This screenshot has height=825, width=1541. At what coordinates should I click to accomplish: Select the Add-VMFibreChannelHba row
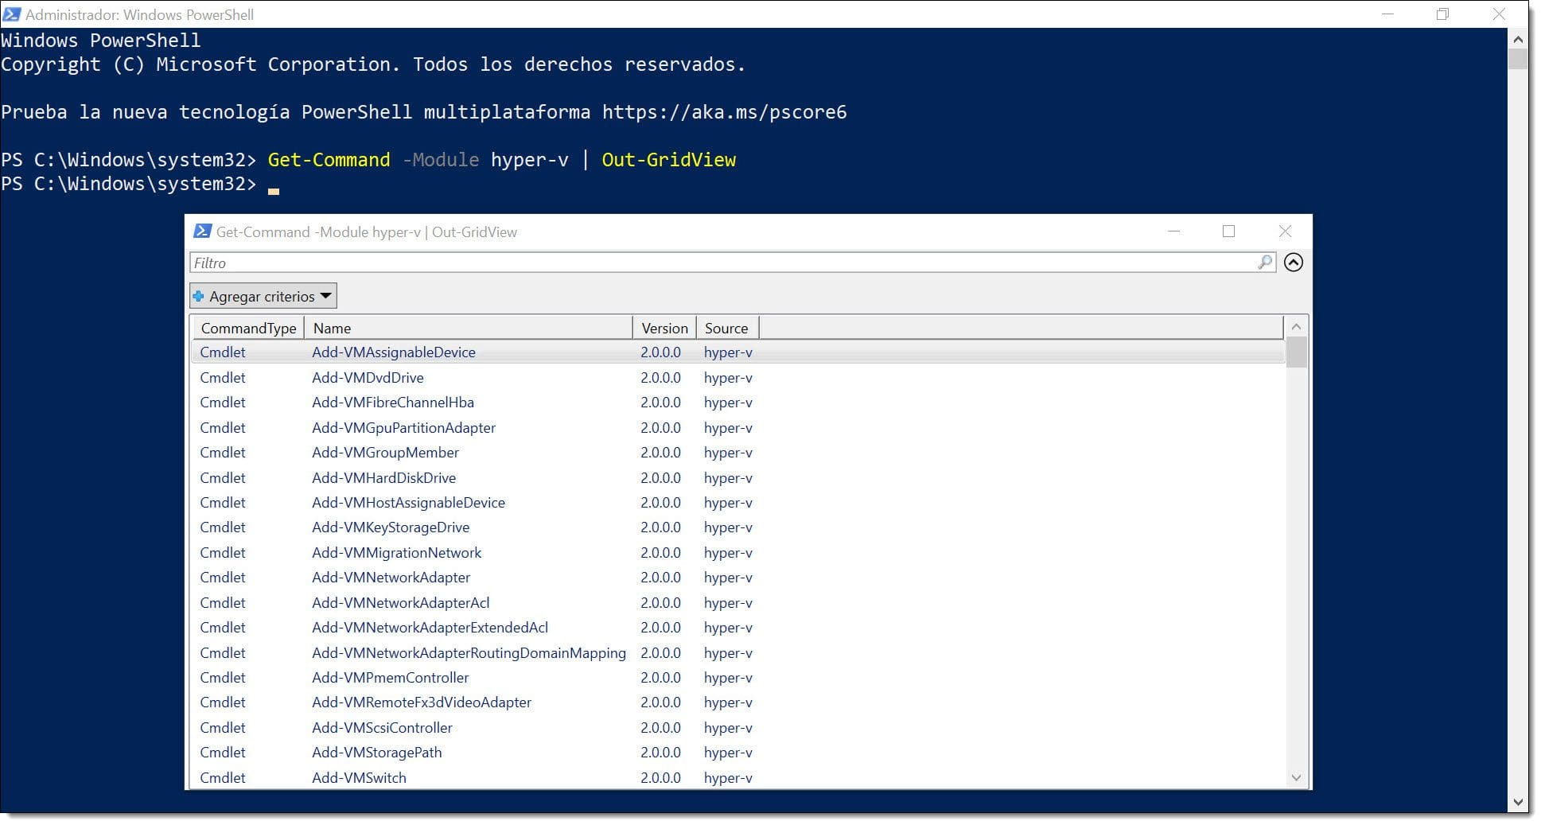(737, 403)
